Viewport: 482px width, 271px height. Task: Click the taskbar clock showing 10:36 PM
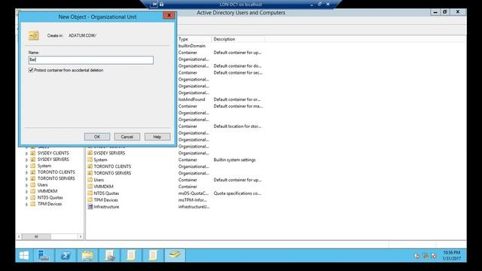452,255
